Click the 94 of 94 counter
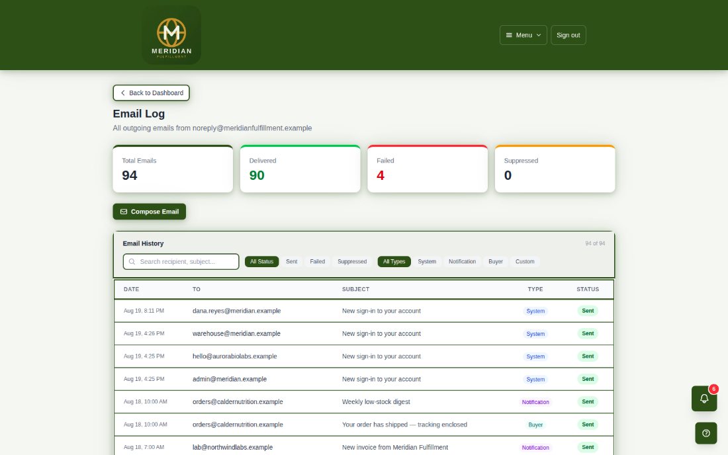 tap(595, 243)
